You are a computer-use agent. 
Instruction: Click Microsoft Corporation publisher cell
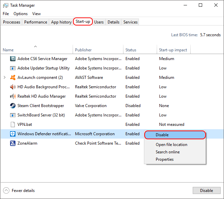pyautogui.click(x=95, y=134)
